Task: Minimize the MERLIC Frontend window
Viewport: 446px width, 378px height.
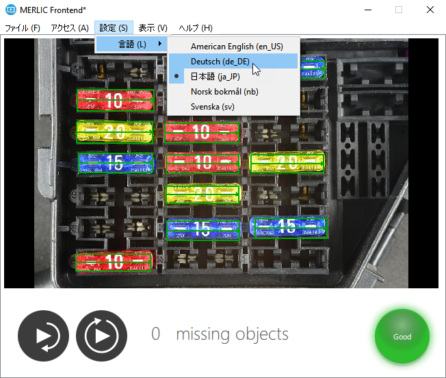Action: (367, 10)
